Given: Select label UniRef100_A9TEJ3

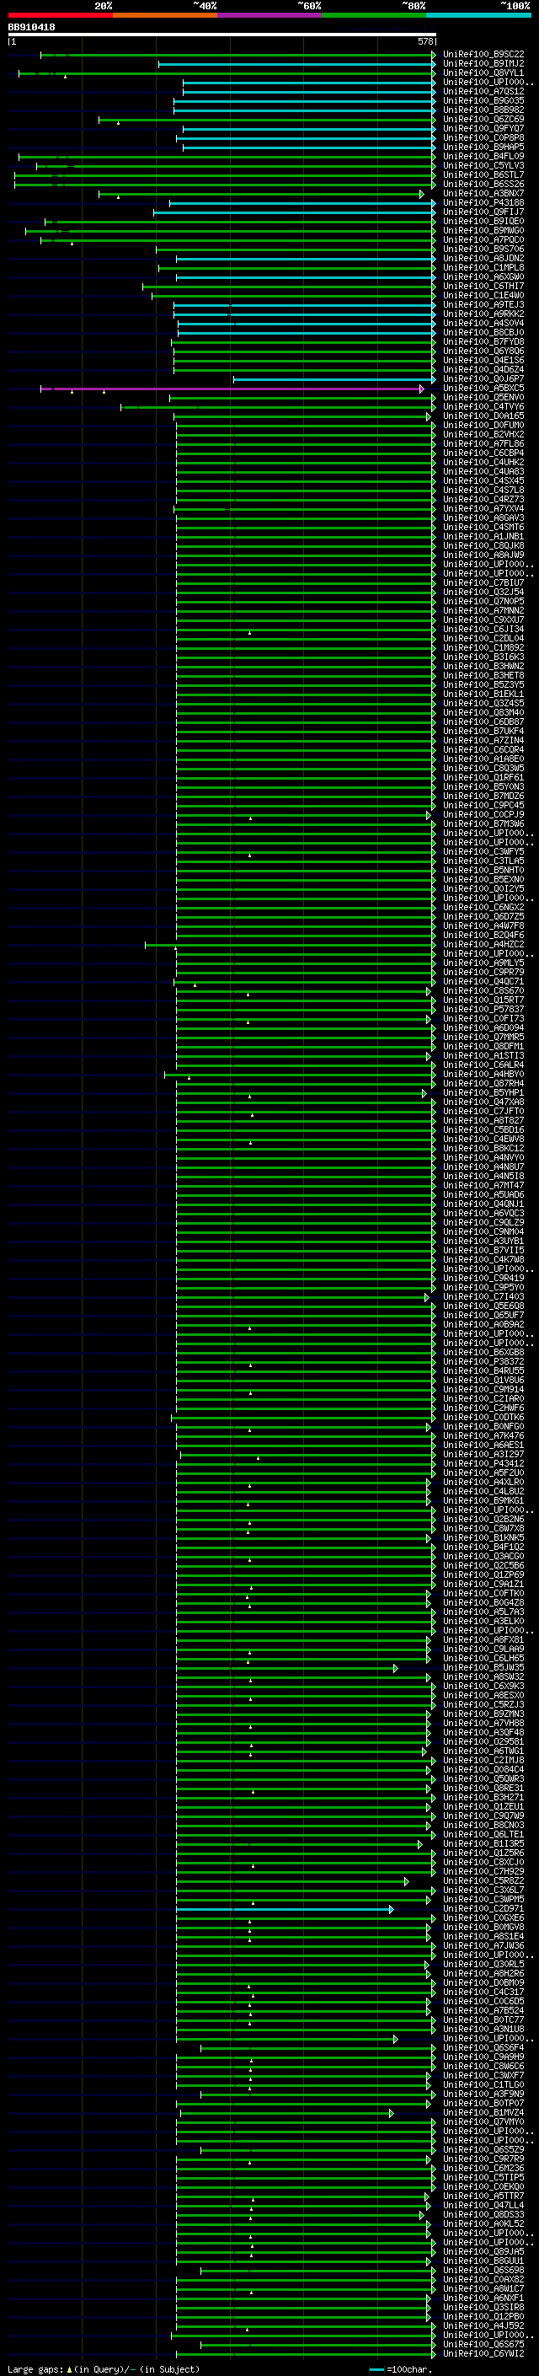Looking at the screenshot, I should [483, 304].
